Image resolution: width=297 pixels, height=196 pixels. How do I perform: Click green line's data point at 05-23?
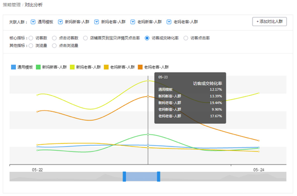pos(148,134)
